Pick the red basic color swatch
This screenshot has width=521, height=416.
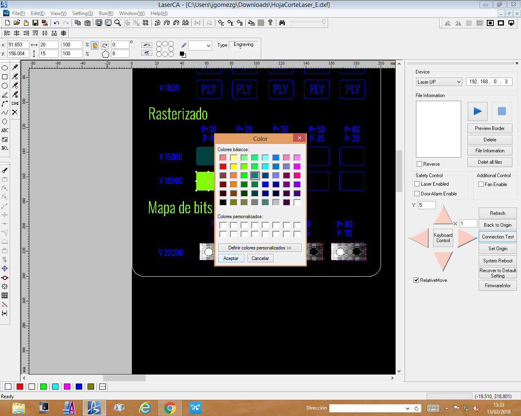(223, 167)
